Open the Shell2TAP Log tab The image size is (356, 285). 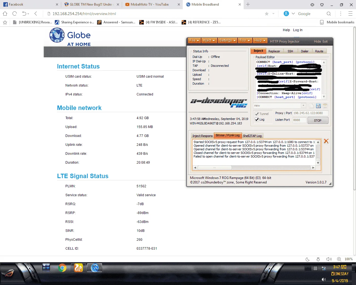pyautogui.click(x=252, y=136)
